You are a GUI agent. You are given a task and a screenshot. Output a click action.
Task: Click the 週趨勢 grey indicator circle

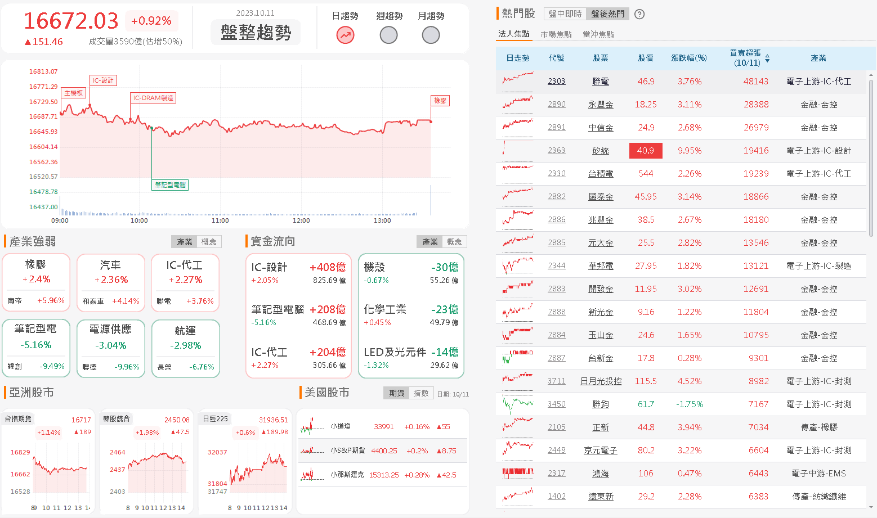(x=388, y=35)
